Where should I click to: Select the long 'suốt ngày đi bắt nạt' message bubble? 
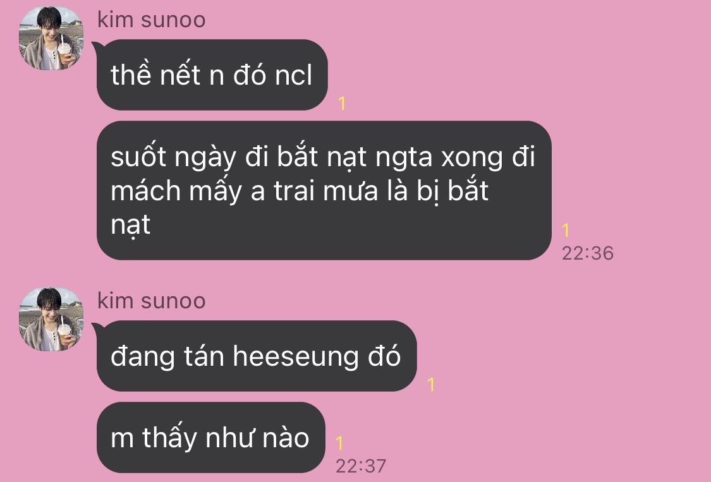coord(324,190)
